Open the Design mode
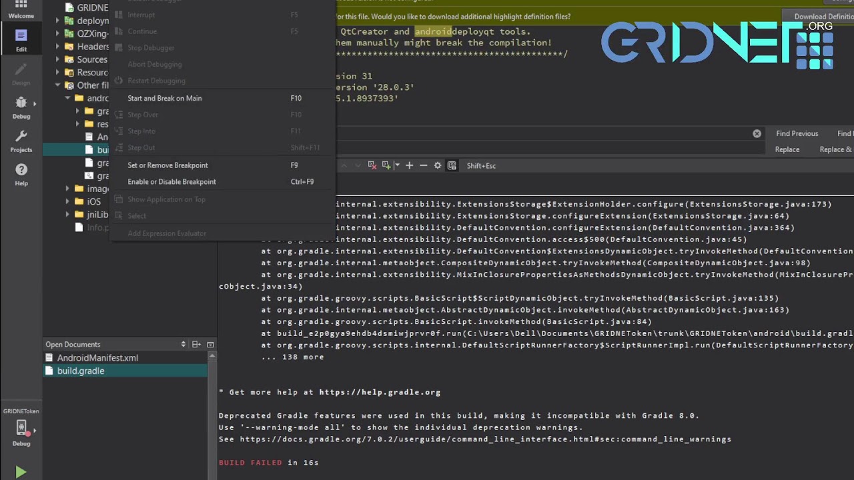This screenshot has height=480, width=854. pyautogui.click(x=21, y=74)
